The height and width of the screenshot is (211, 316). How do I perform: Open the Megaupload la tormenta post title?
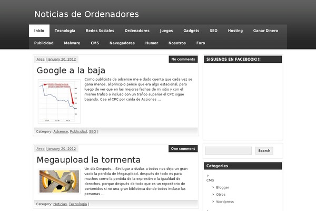[88, 160]
